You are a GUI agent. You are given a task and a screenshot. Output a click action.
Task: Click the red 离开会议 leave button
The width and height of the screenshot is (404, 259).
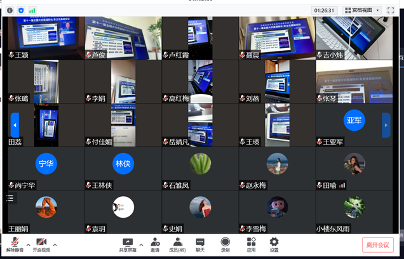378,245
